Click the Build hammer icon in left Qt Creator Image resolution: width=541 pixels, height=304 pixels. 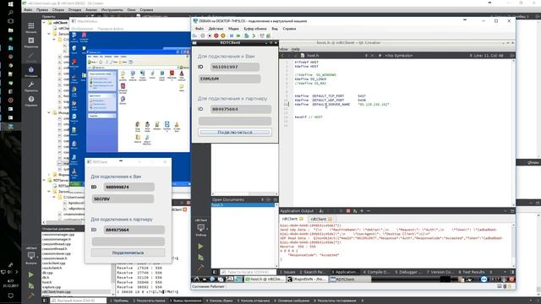pyautogui.click(x=31, y=296)
